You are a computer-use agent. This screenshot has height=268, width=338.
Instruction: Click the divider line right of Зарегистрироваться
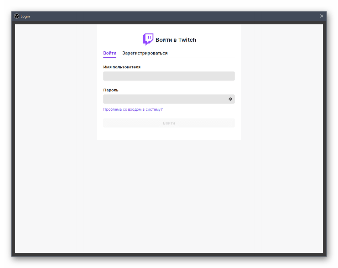click(x=201, y=58)
